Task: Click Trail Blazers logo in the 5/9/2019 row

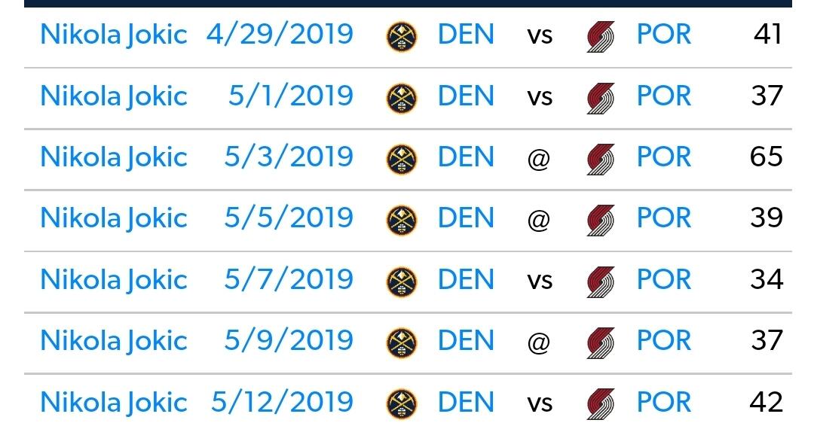Action: 601,342
